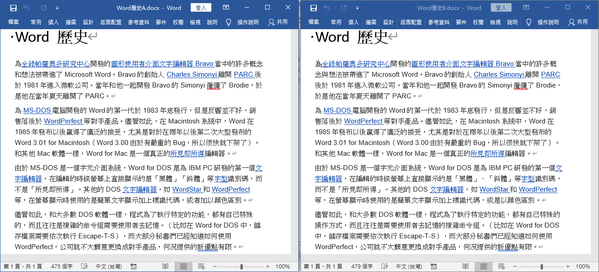Save Word歷史A.docx with the save icon
This screenshot has width=599, height=272.
pos(13,8)
